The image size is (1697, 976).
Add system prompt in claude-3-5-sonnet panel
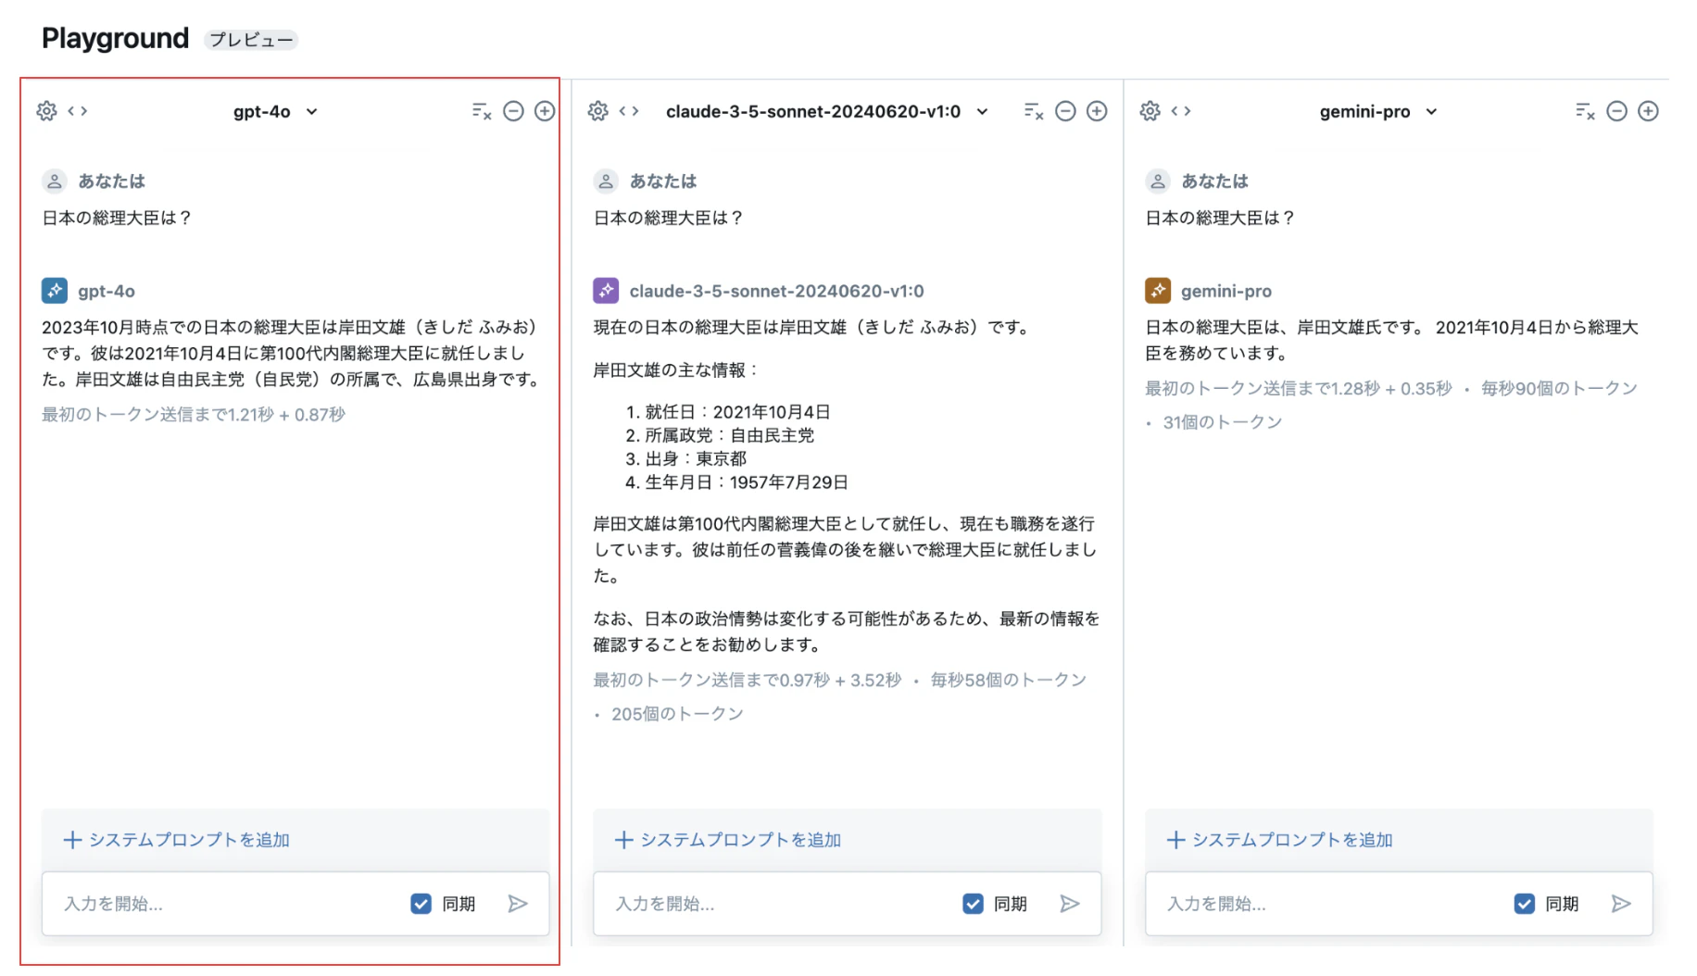pyautogui.click(x=728, y=840)
